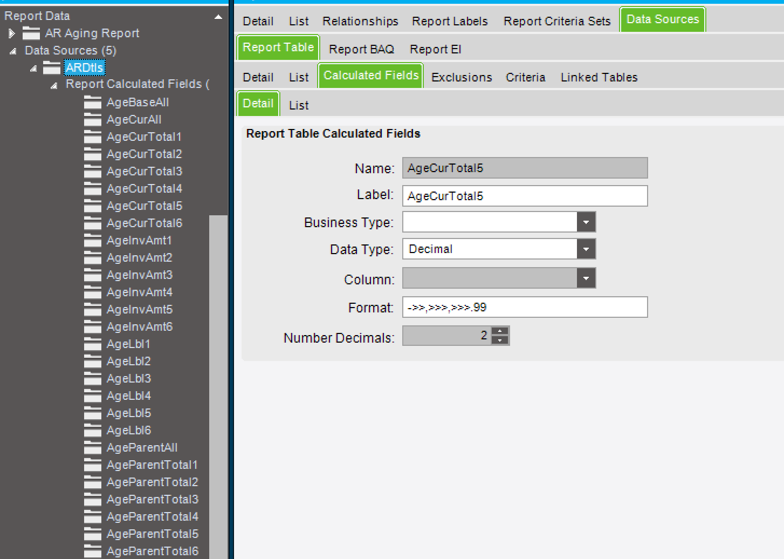
Task: Expand the AR Aging Report tree node
Action: click(12, 33)
